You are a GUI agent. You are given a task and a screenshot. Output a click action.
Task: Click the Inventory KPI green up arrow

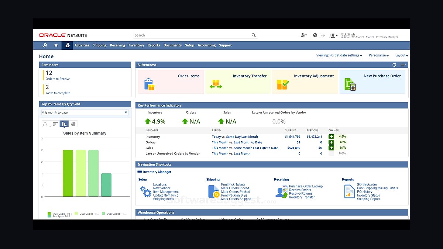(148, 121)
